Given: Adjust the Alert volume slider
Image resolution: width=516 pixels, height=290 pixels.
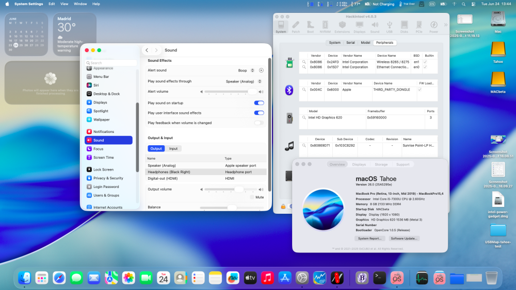Looking at the screenshot, I should tap(231, 92).
